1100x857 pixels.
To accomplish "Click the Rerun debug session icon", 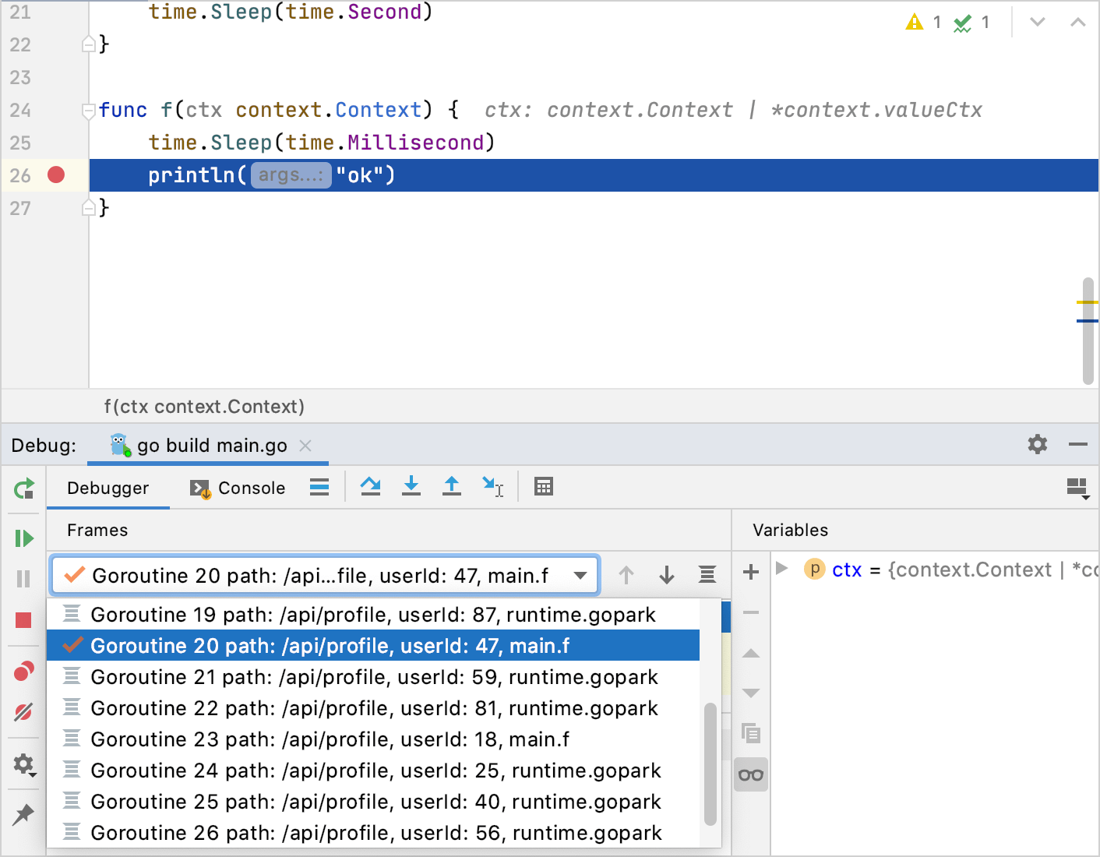I will tap(23, 489).
